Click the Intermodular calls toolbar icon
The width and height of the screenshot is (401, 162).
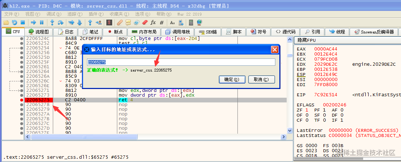point(181,23)
